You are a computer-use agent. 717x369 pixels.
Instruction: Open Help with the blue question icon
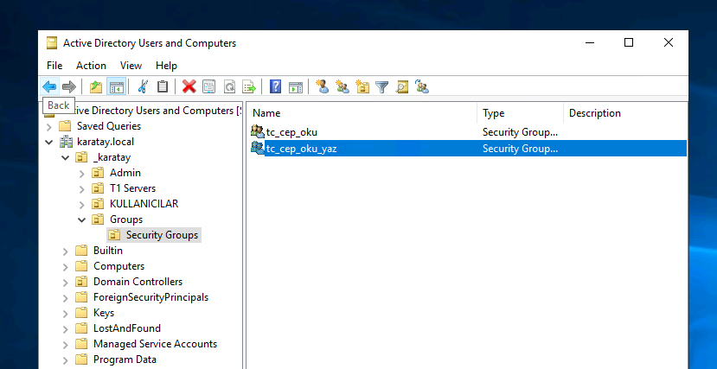[x=275, y=86]
